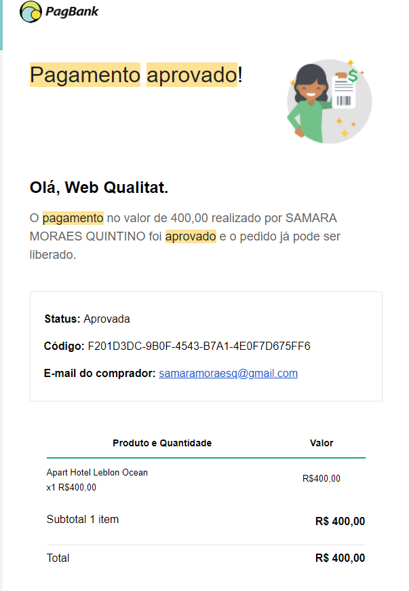
Task: Click the total amount R$ 400,00
Action: (340, 558)
